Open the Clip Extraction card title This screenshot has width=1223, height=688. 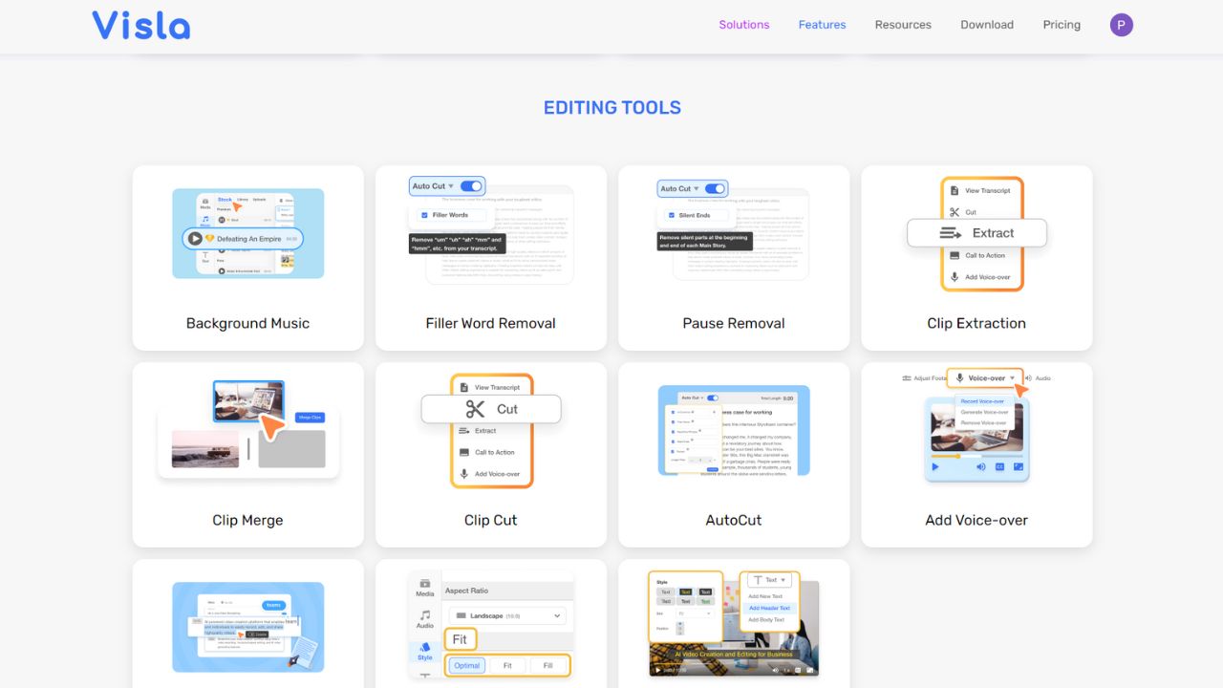(x=976, y=323)
